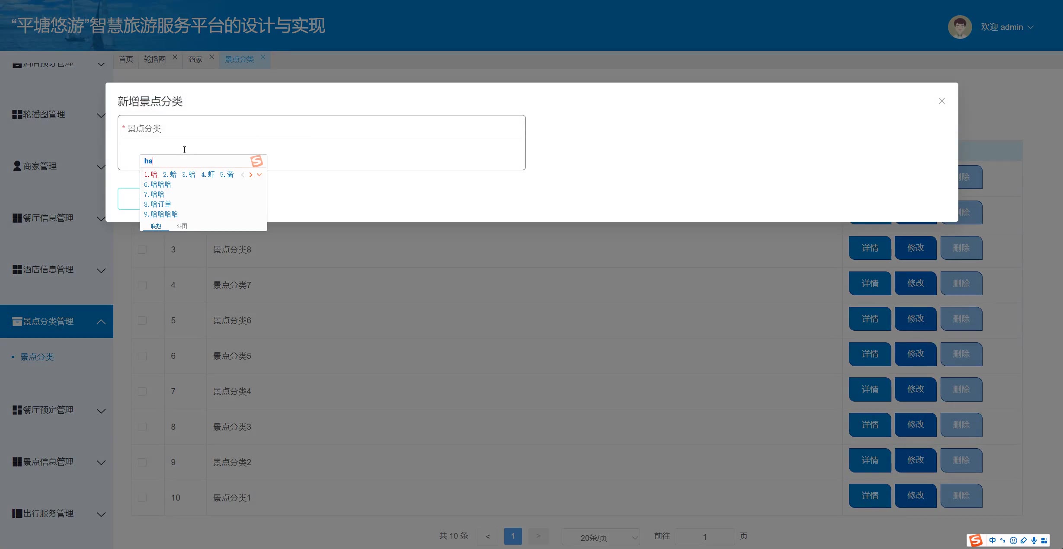Click the admin user avatar
The width and height of the screenshot is (1063, 549).
[960, 27]
